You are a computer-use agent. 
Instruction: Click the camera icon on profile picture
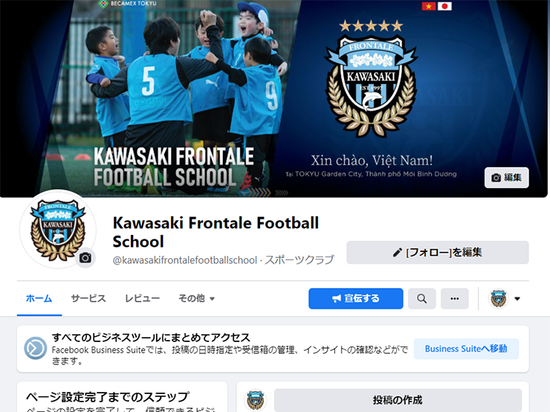(x=85, y=258)
